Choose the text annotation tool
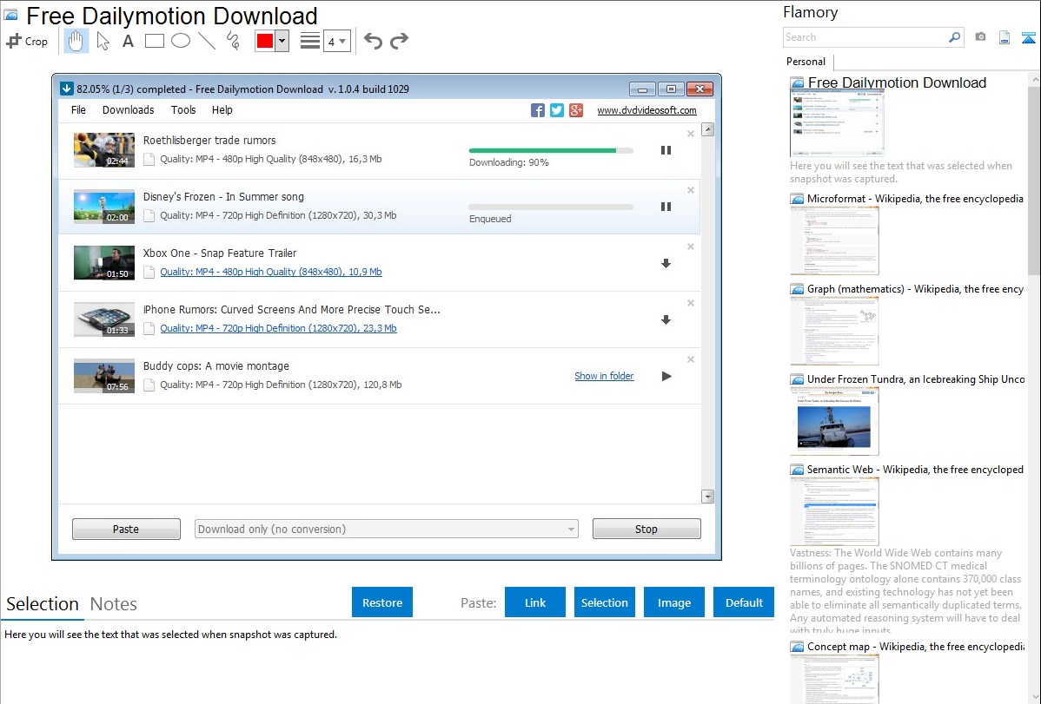 pos(128,41)
